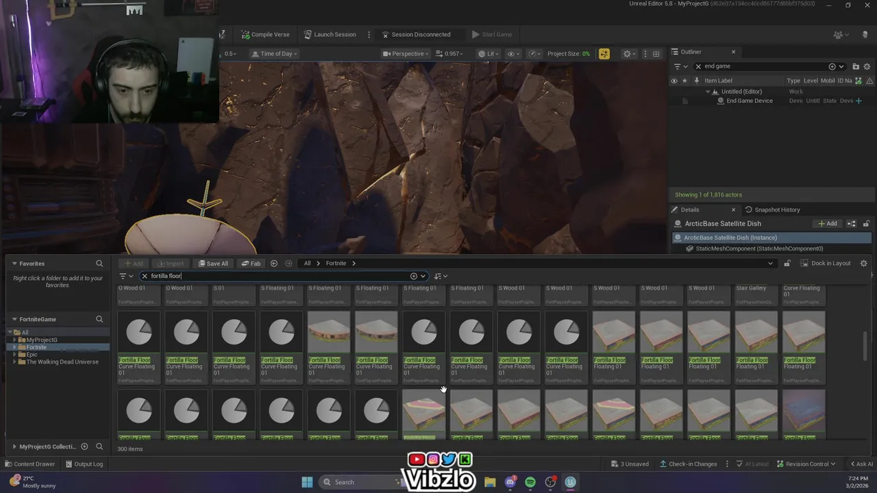The image size is (877, 493).
Task: Select the MyProjectG folder
Action: coord(41,340)
